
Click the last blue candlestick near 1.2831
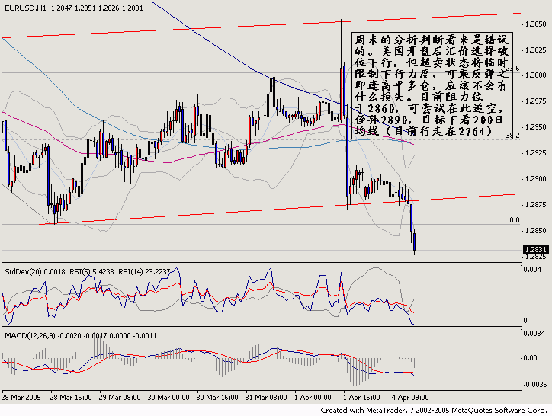click(x=414, y=242)
